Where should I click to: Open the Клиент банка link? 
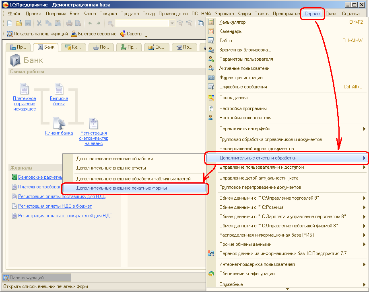[59, 133]
